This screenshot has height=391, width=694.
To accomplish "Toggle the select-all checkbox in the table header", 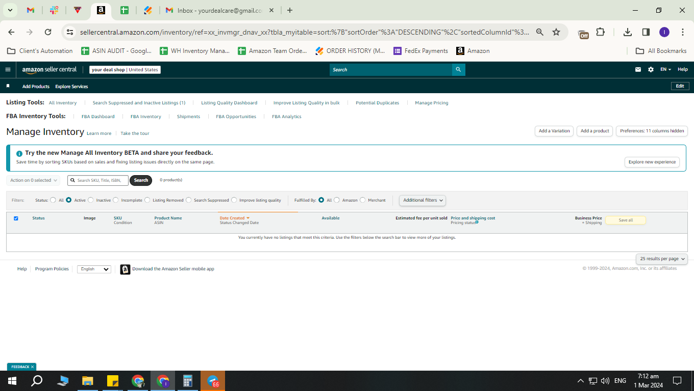I will click(16, 218).
